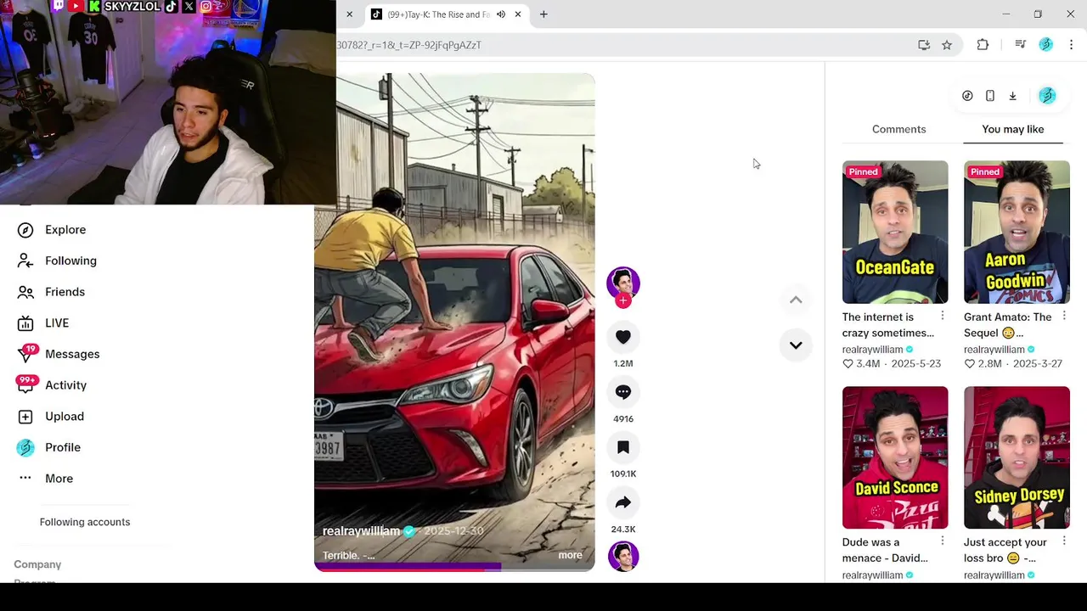The image size is (1087, 611).
Task: Open the Company footer link
Action: coord(37,564)
